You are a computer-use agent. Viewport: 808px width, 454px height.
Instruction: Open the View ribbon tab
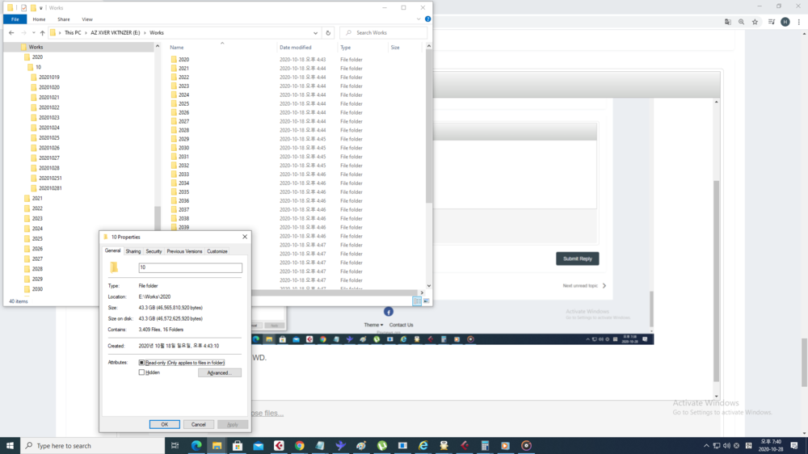tap(87, 19)
